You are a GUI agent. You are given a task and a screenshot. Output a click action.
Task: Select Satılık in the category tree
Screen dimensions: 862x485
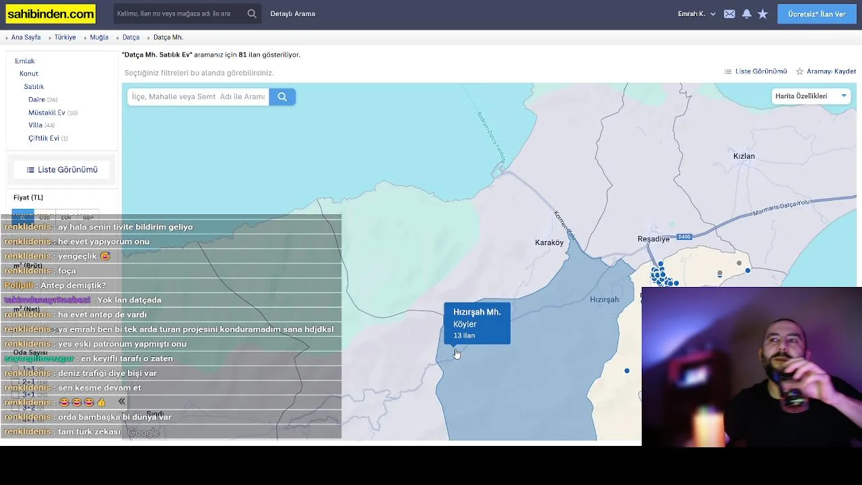pos(34,87)
